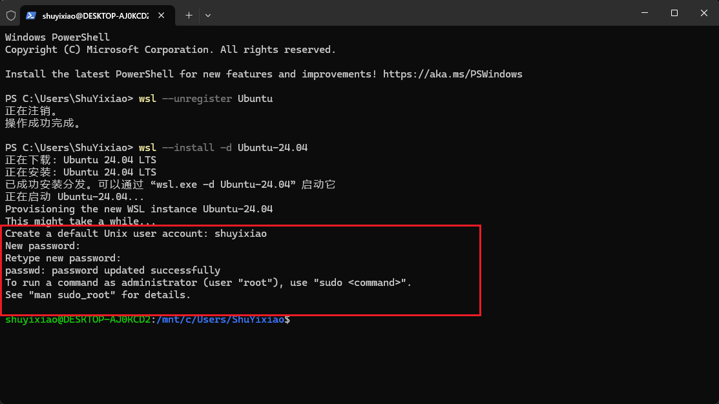719x404 pixels.
Task: Click the '已成功安装分发' output line
Action: [x=170, y=185]
